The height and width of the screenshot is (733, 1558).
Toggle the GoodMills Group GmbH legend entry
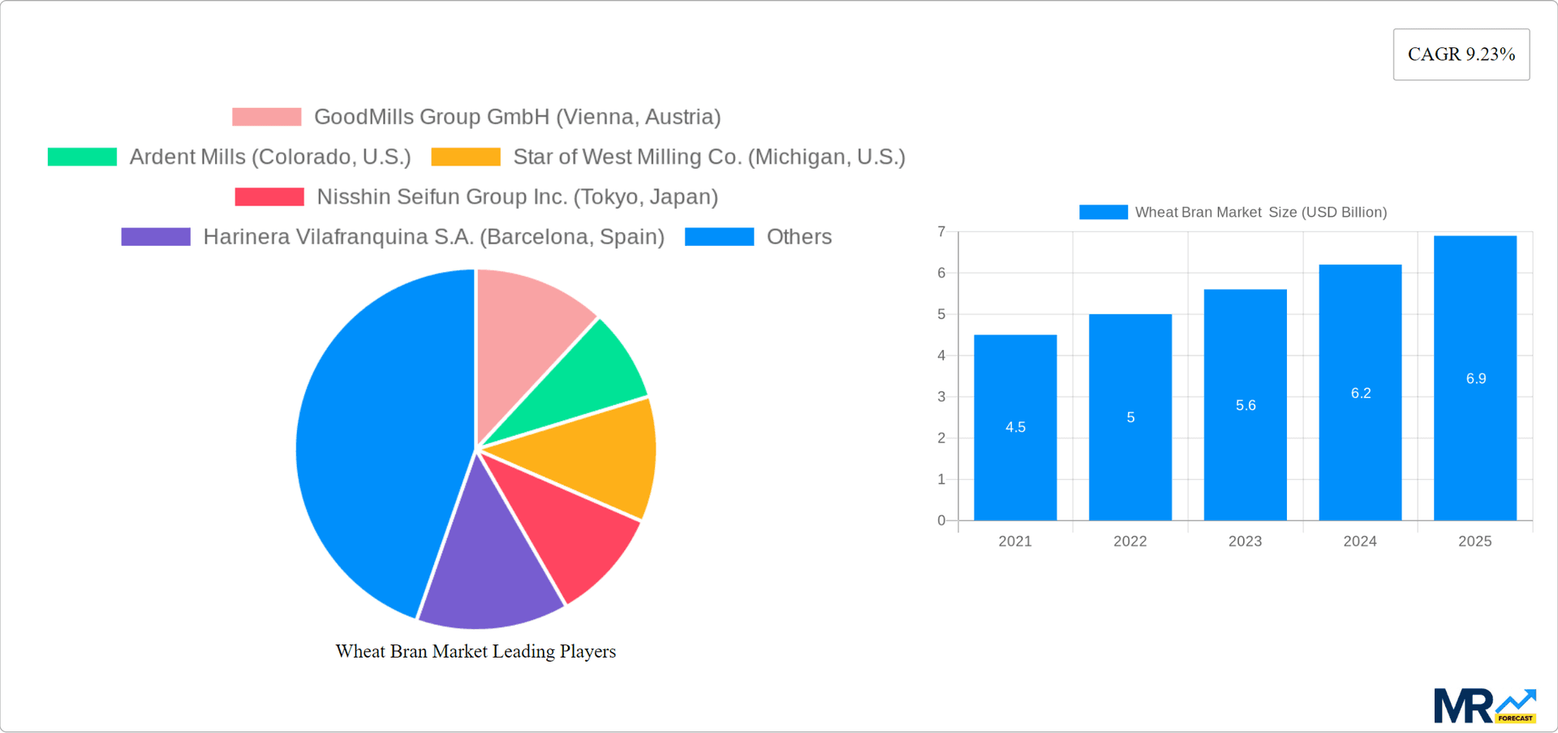[517, 116]
